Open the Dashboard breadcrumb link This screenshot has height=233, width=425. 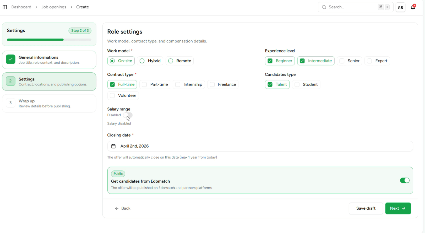21,7
